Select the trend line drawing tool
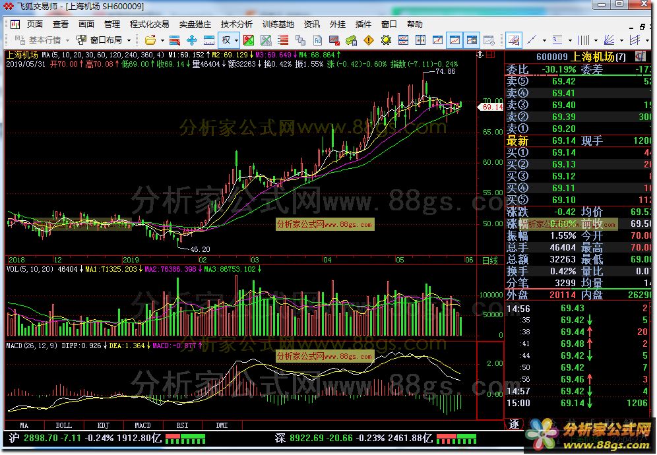 click(532, 40)
